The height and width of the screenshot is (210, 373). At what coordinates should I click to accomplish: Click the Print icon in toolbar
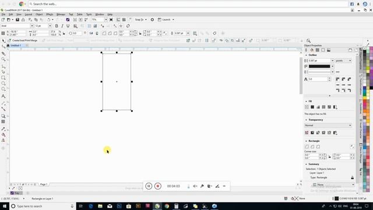[23, 19]
